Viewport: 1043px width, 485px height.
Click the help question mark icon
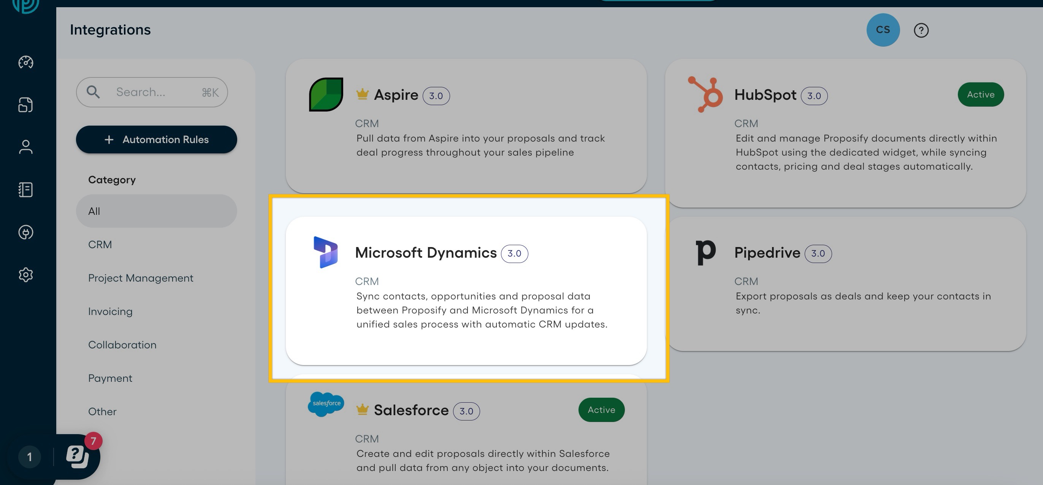pyautogui.click(x=921, y=30)
